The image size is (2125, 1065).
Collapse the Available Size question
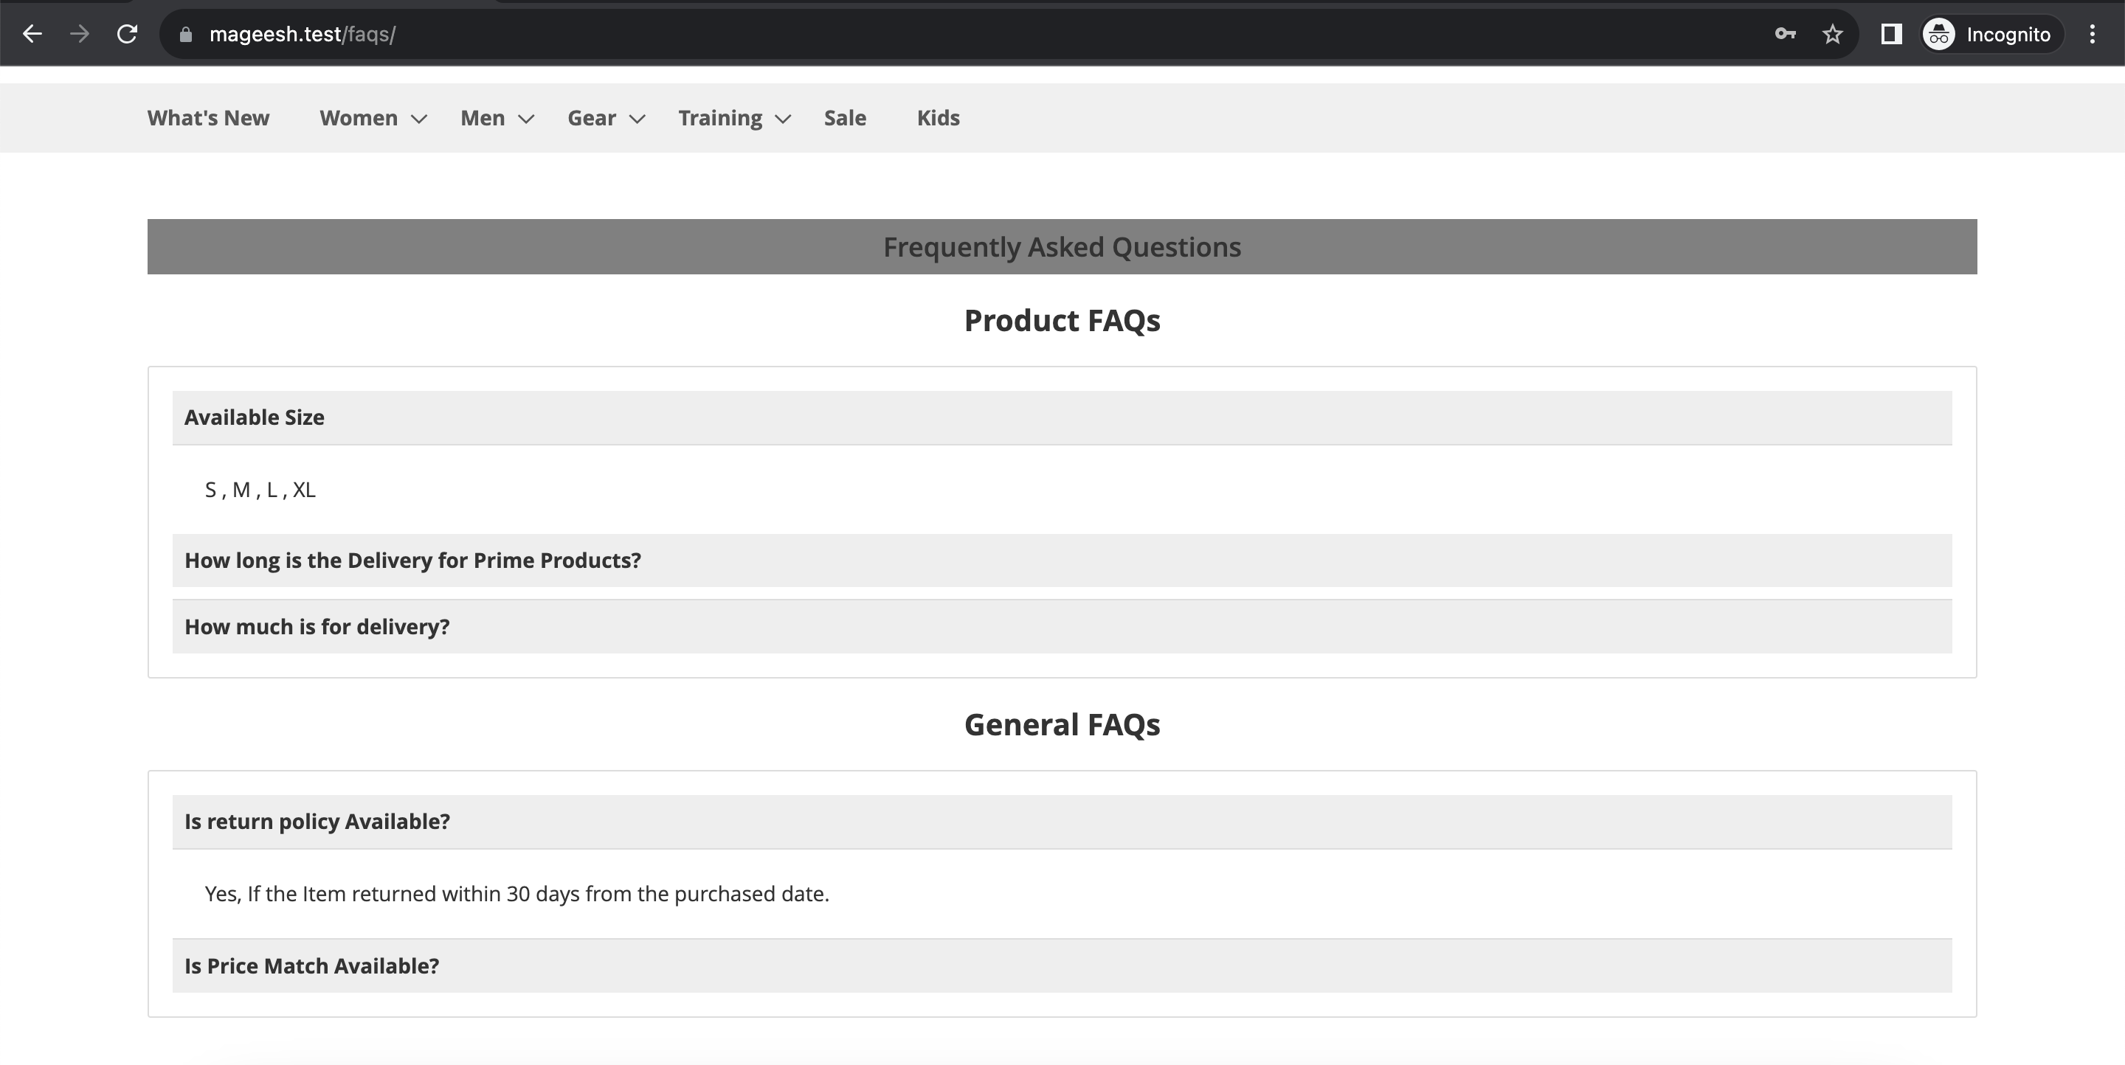point(1061,417)
